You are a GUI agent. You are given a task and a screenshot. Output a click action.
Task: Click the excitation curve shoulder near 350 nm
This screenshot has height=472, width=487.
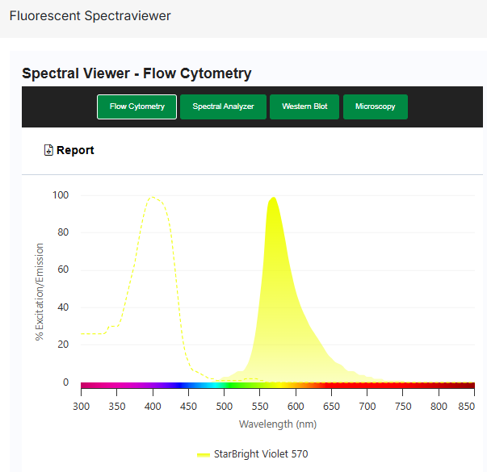[x=116, y=325]
